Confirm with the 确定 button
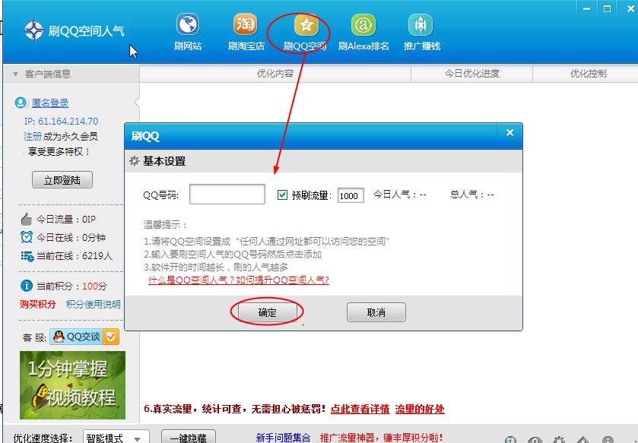638x443 pixels. coord(267,312)
